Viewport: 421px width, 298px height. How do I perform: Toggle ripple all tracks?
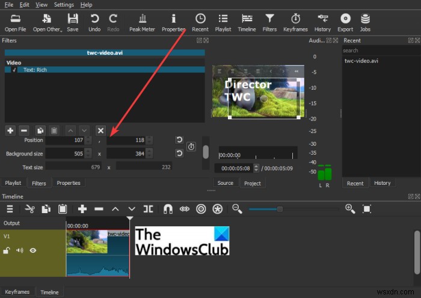point(218,209)
